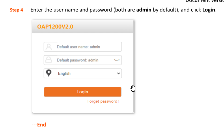Screen dimensions: 224x136
Task: Focus the Default password input field
Action: coord(83,60)
